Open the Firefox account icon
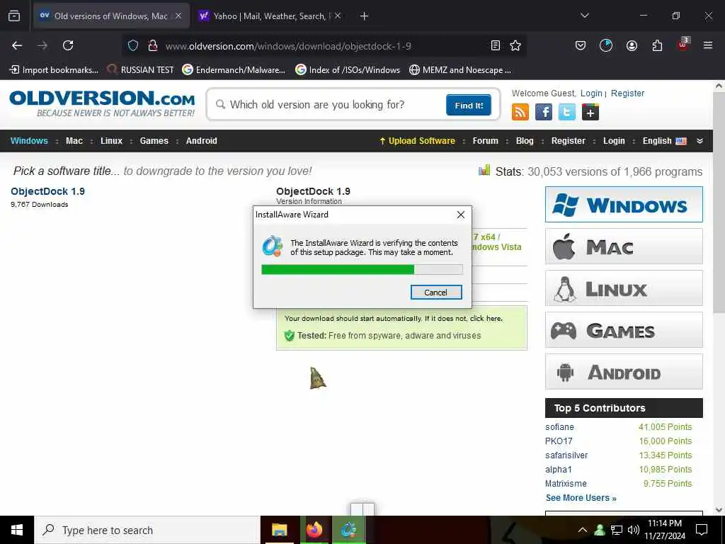 point(632,45)
